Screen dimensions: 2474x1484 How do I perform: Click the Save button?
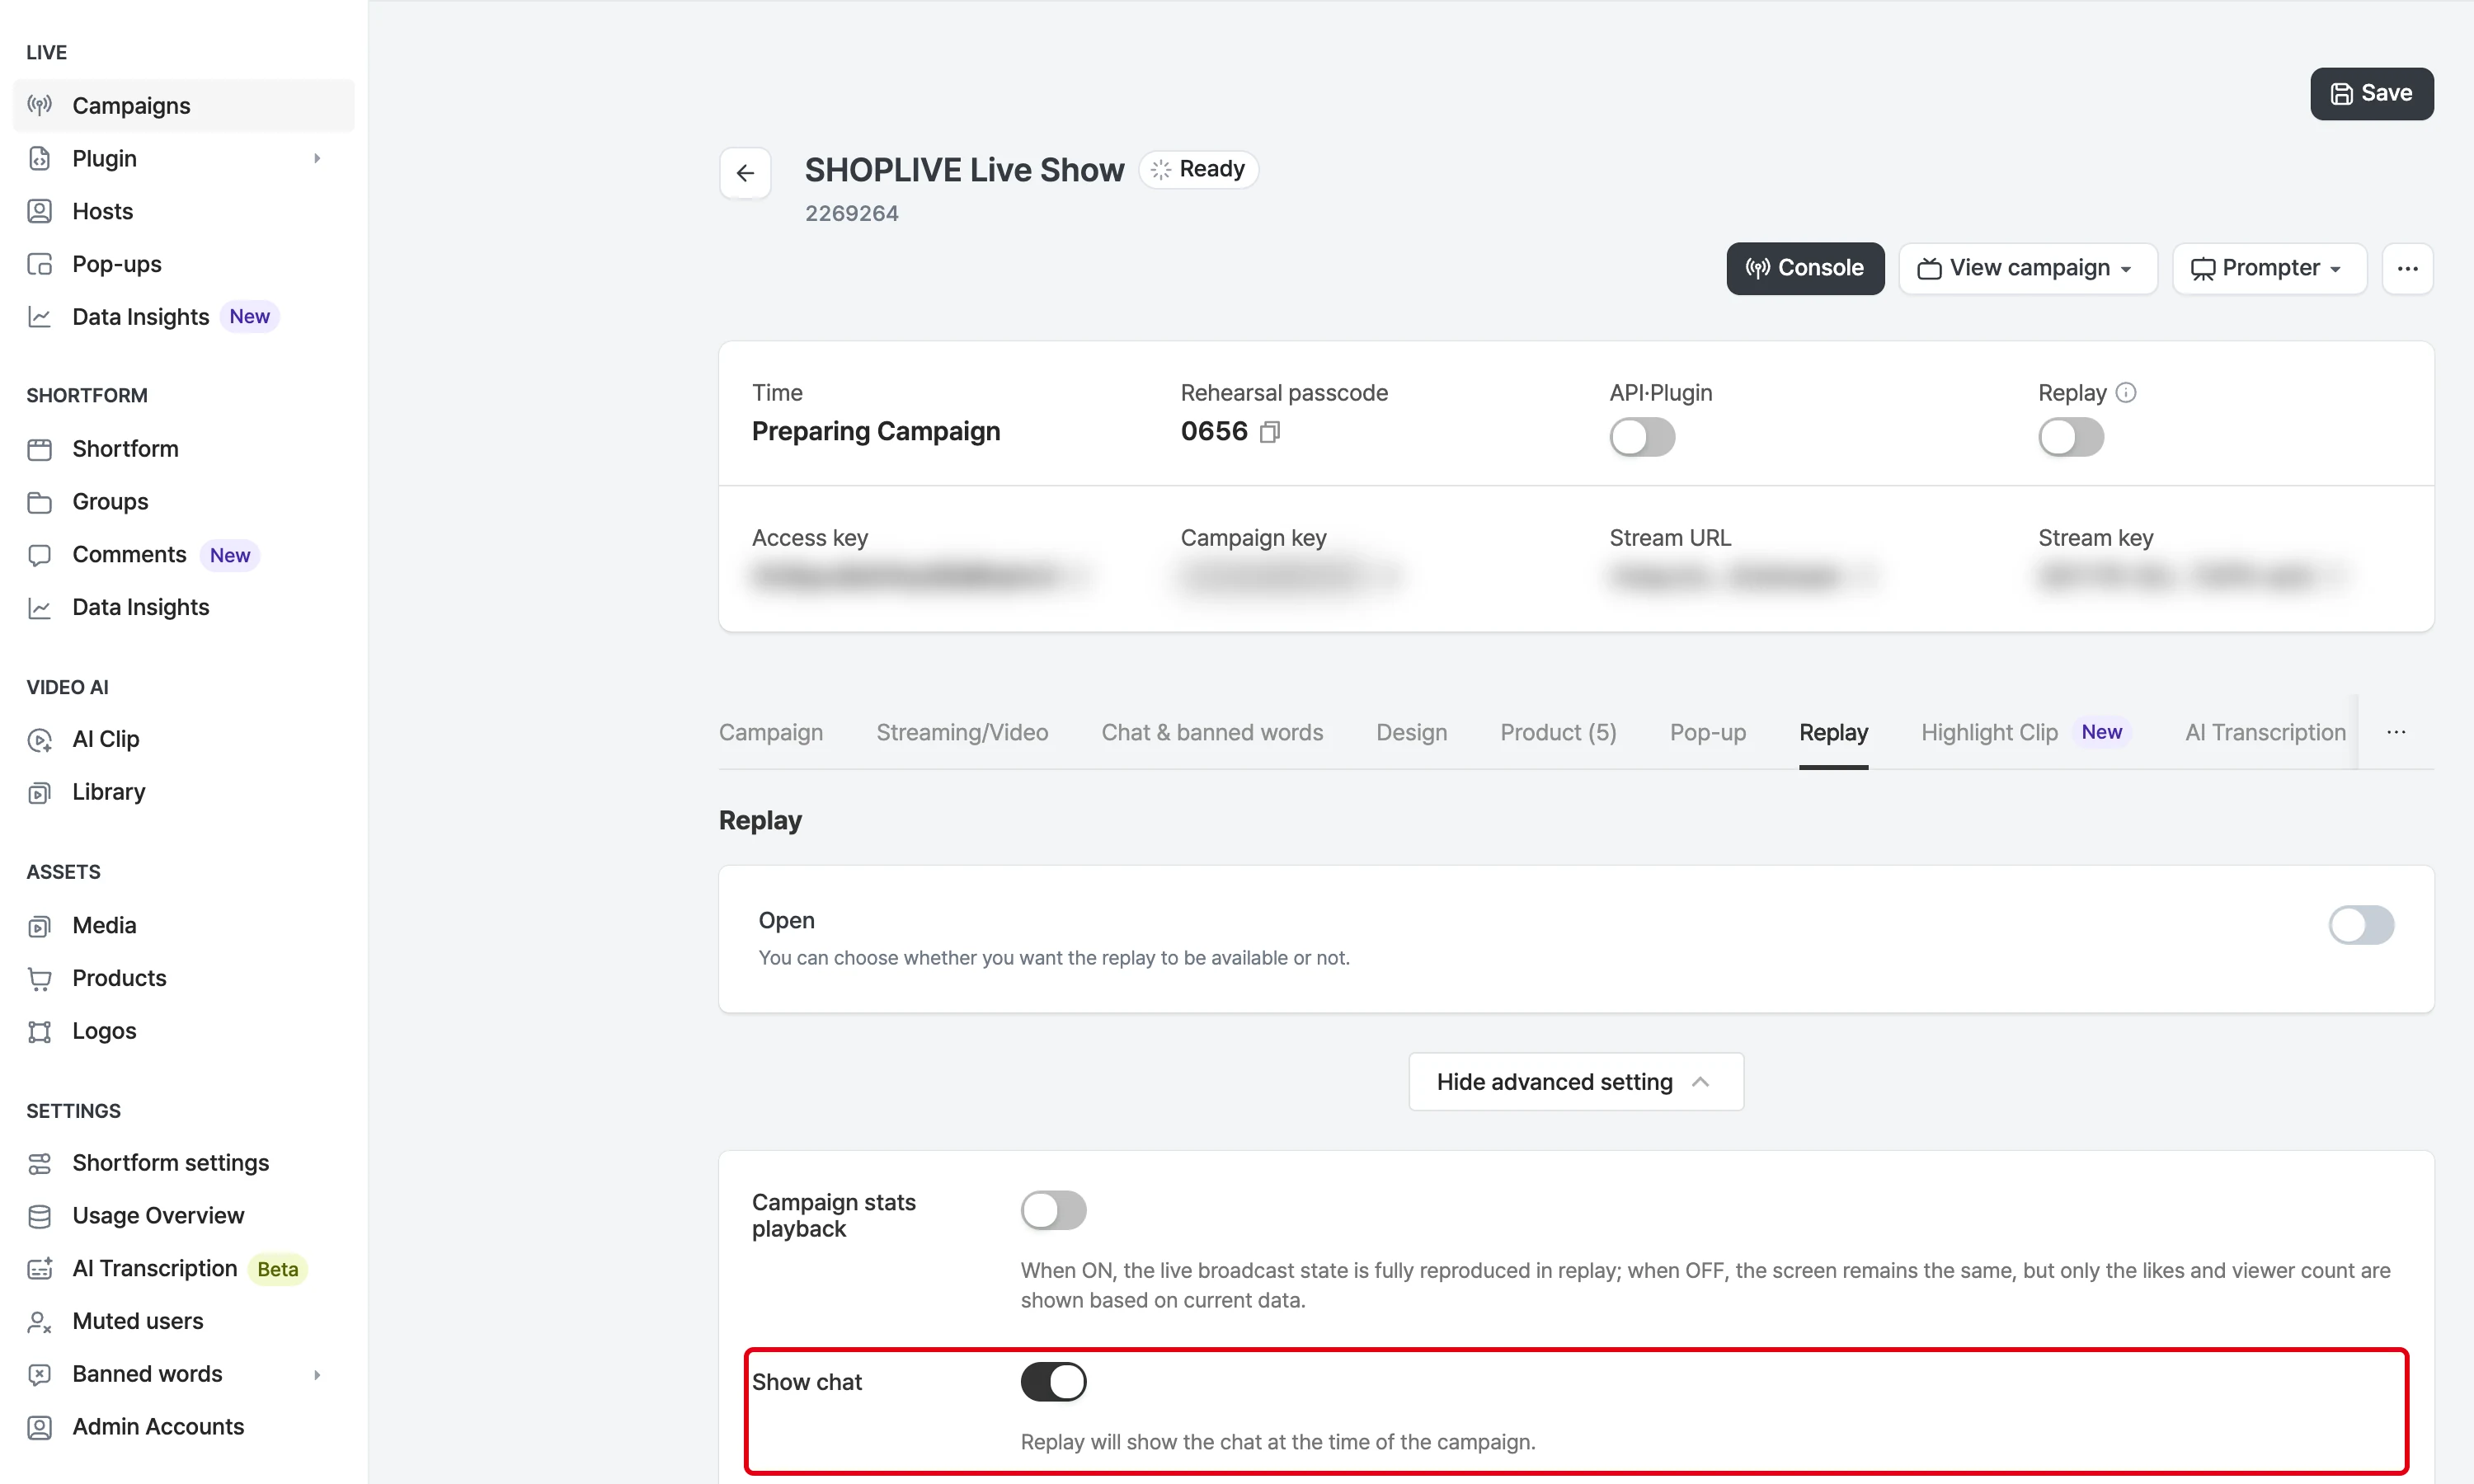(2371, 93)
